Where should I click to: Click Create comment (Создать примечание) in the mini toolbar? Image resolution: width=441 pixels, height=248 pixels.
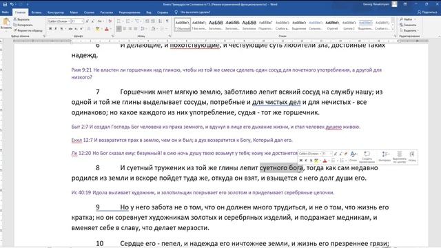click(367, 157)
